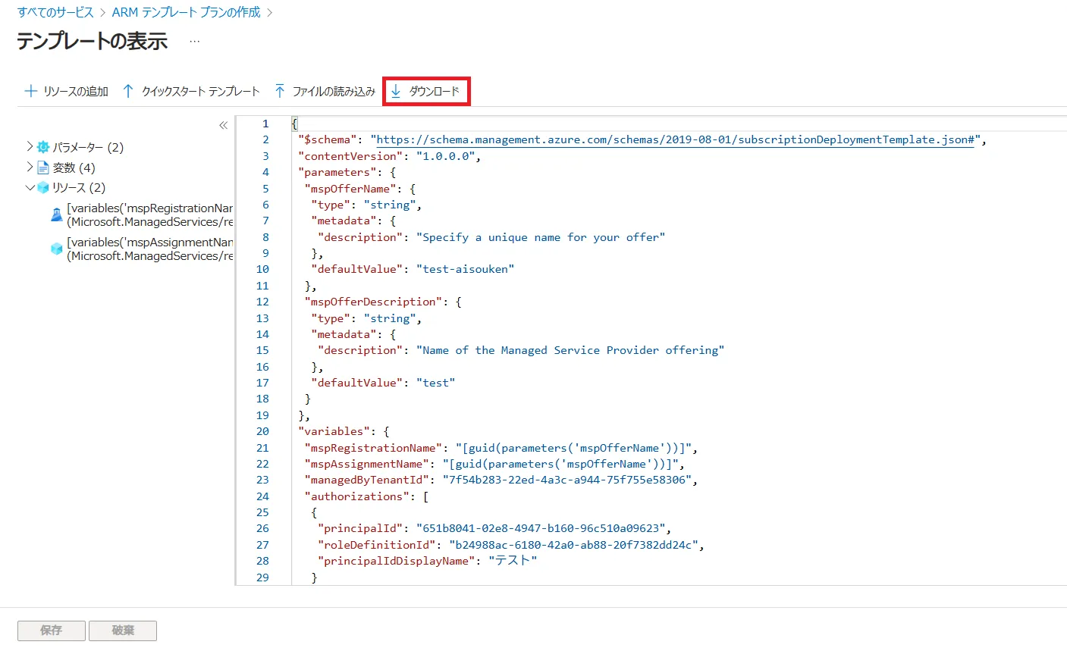Open the schema URL link in editor
The image size is (1067, 651).
tap(675, 139)
